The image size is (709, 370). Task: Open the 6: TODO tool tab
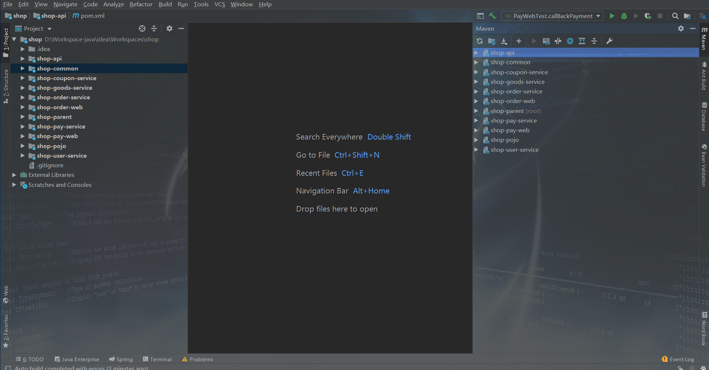click(30, 359)
